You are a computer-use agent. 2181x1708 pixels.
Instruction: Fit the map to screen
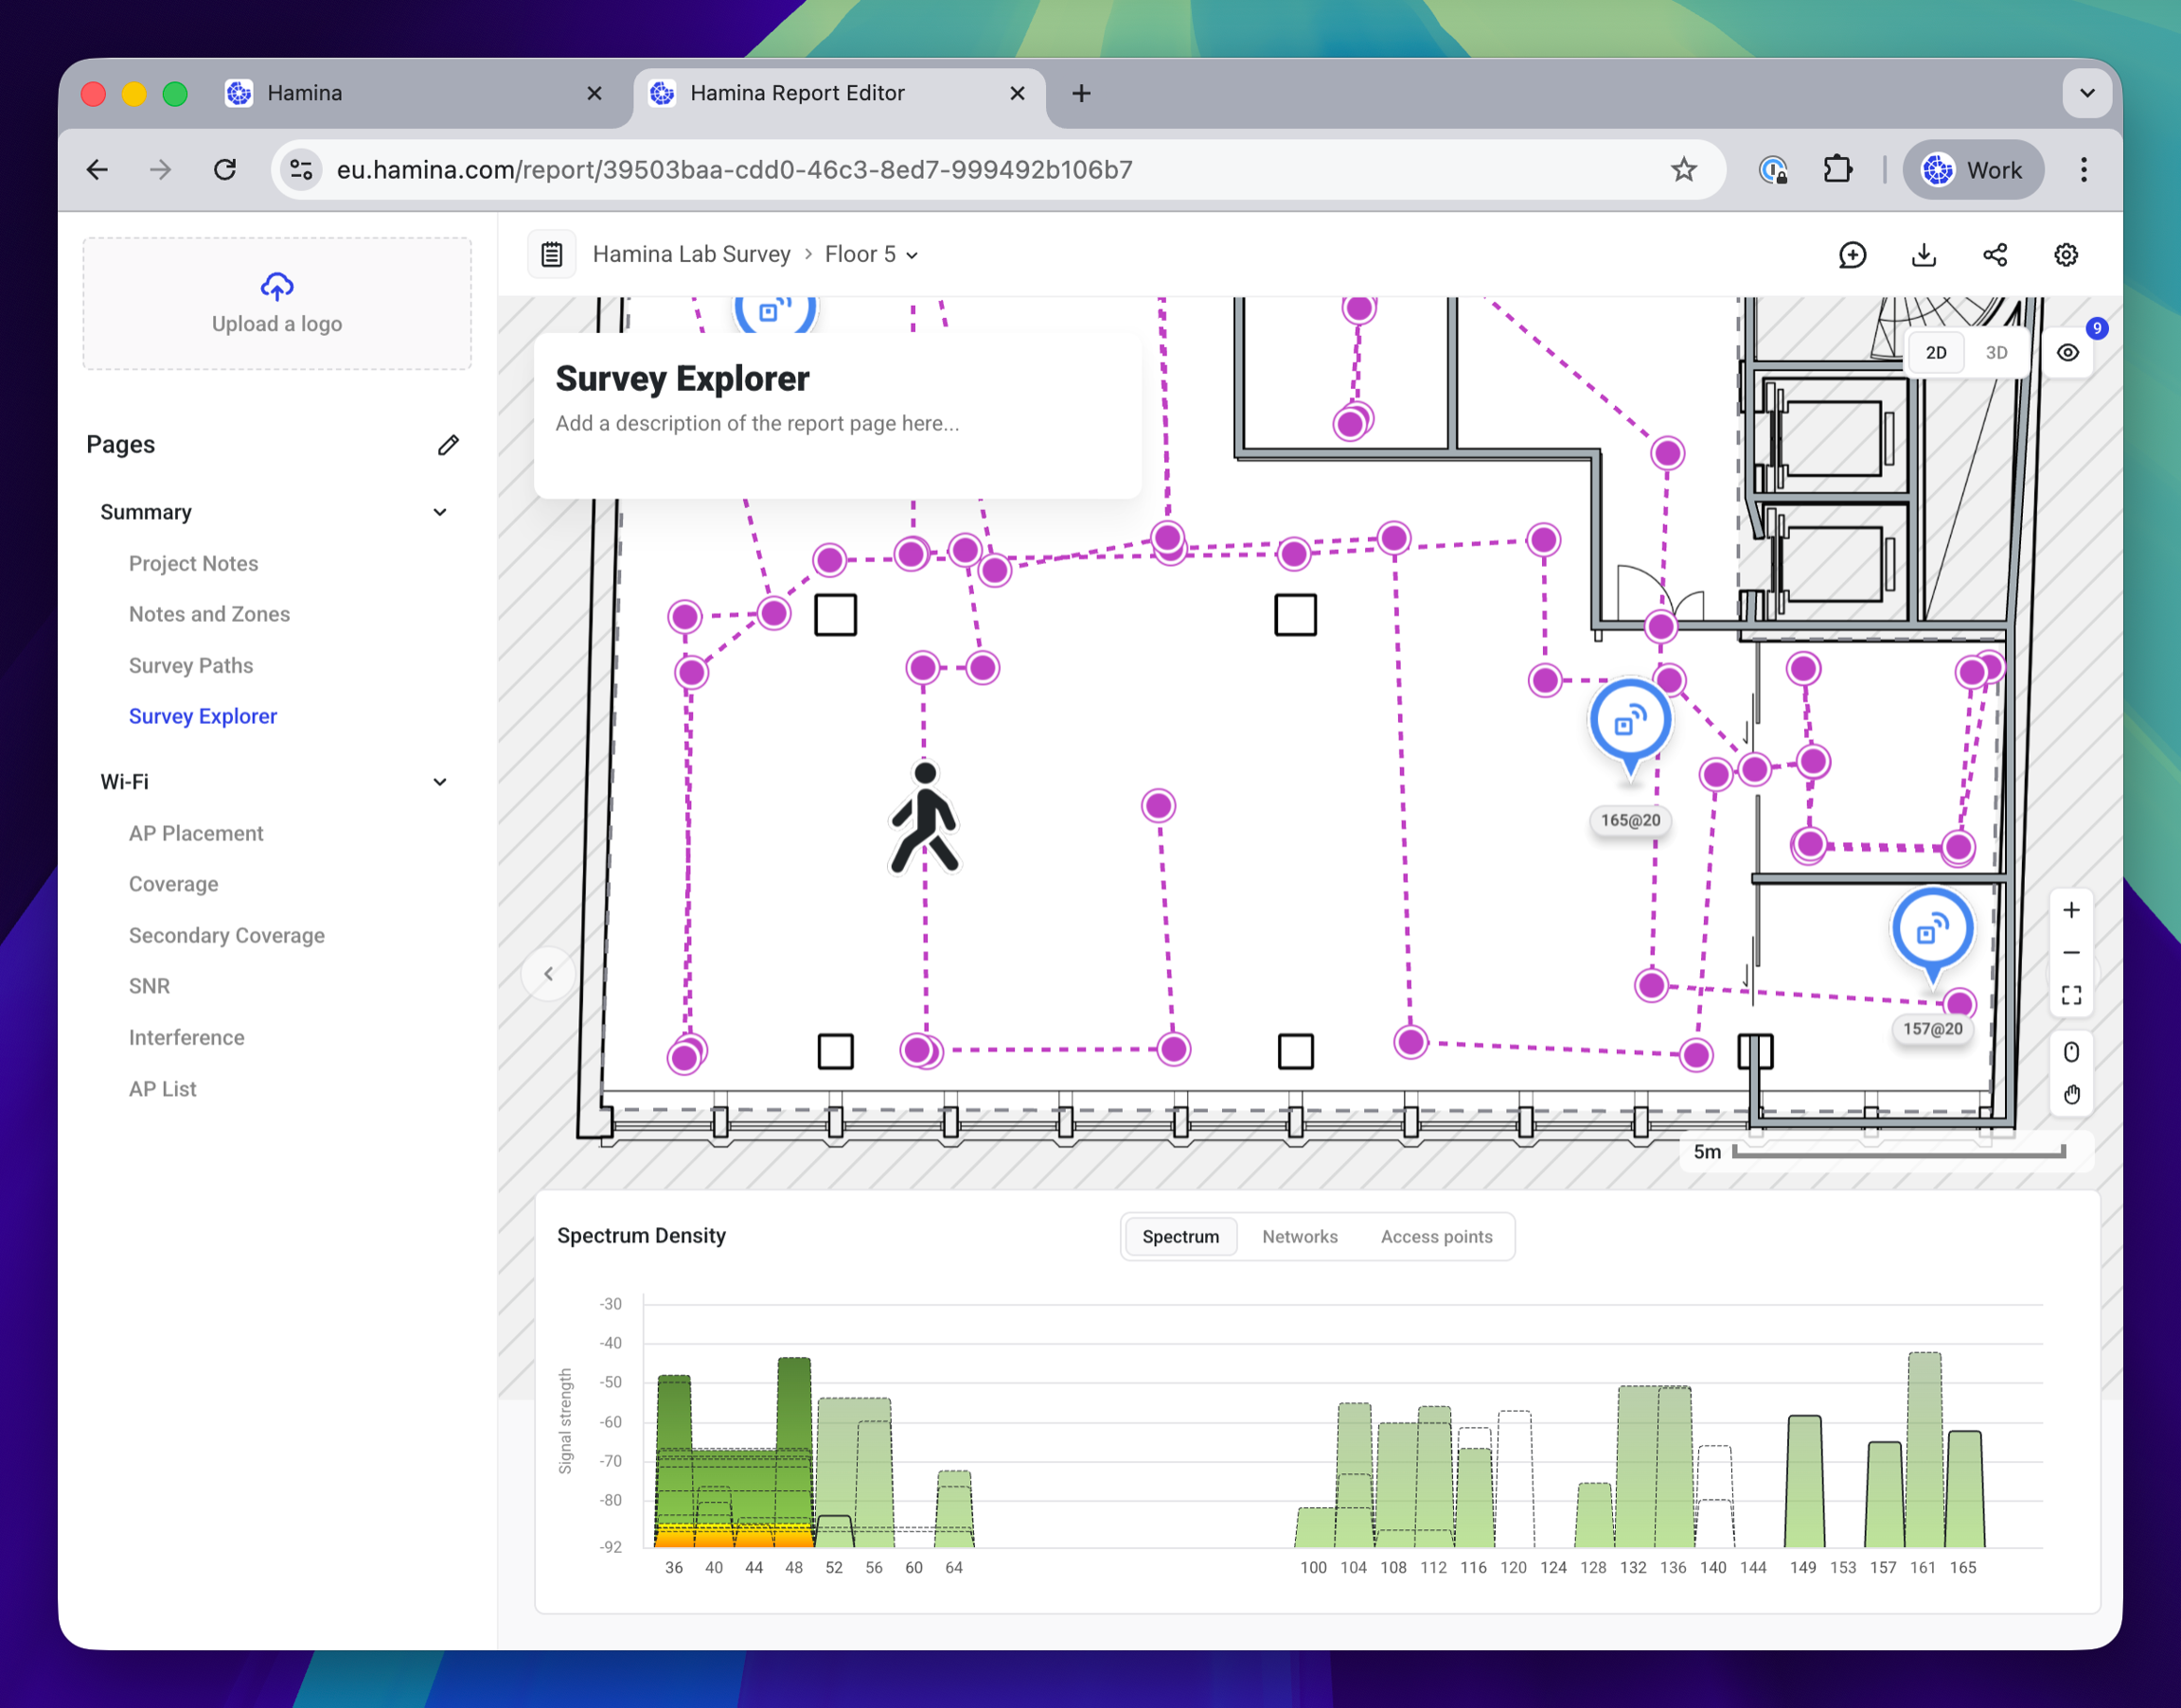click(2071, 995)
